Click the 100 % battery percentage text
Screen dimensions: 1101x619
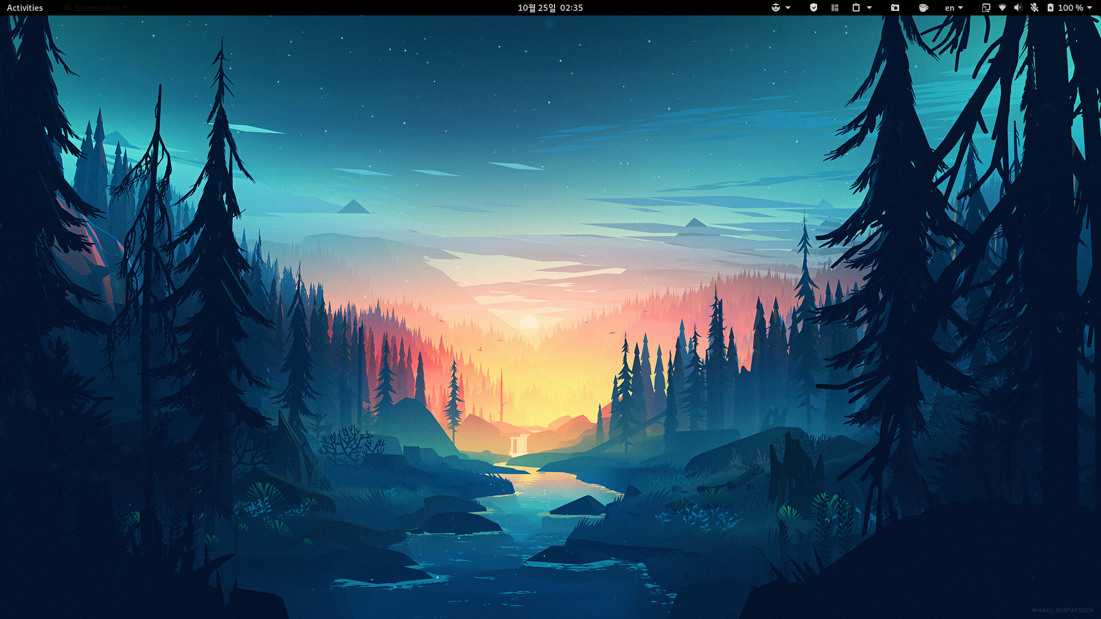click(1070, 7)
